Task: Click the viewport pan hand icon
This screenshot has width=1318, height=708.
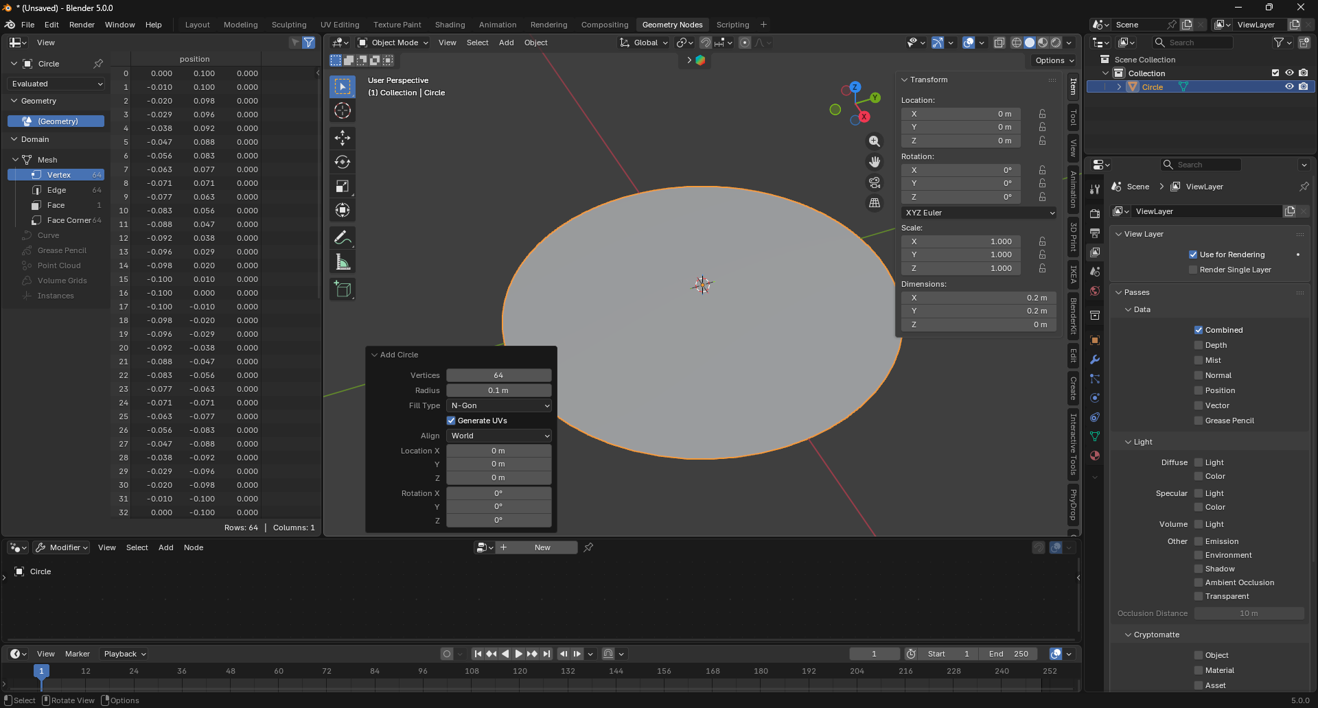Action: [875, 162]
